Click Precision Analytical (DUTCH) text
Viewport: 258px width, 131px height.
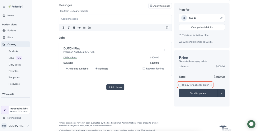click(79, 52)
